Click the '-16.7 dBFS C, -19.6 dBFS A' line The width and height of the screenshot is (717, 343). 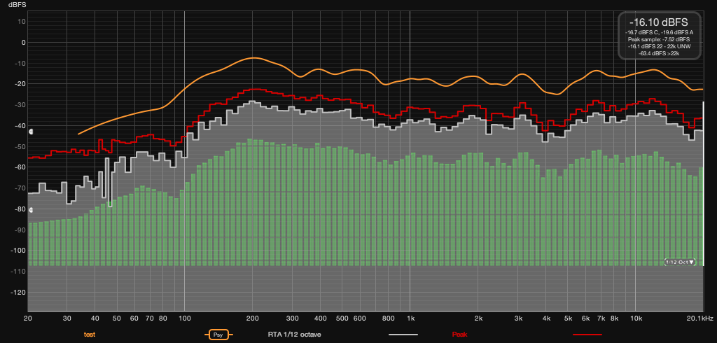click(x=658, y=32)
